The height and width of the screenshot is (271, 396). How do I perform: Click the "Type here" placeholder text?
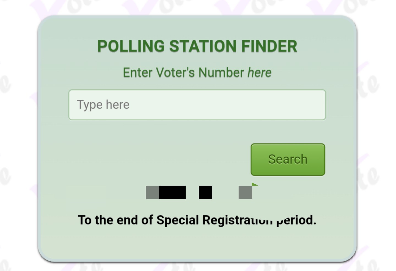pos(103,105)
